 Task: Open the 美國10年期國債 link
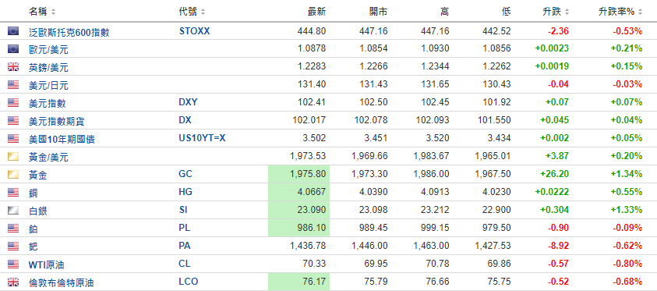[62, 139]
